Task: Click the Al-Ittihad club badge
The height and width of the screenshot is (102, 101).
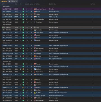Action: coord(35,93)
